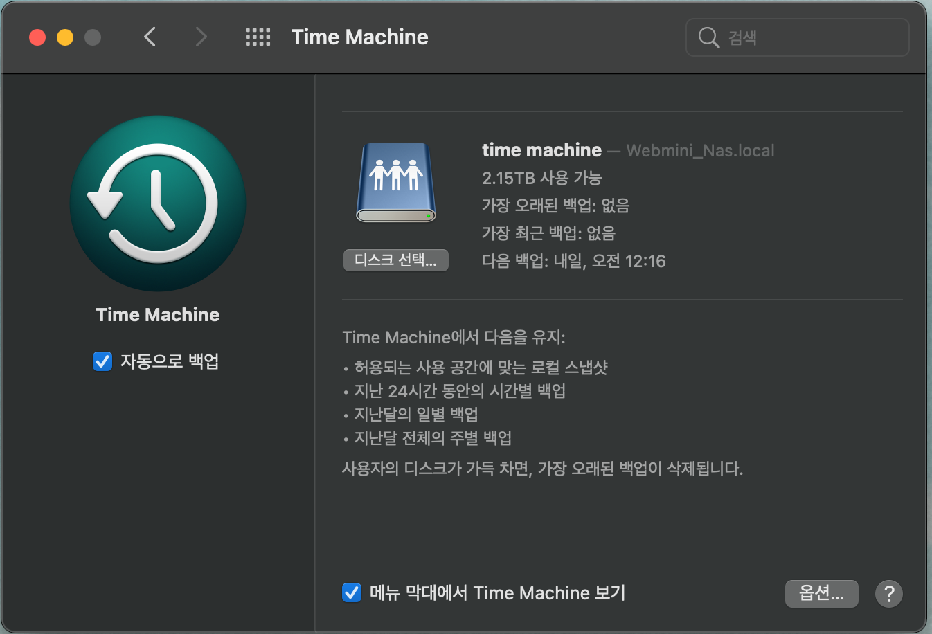Viewport: 932px width, 634px height.
Task: Open help with the question mark button
Action: (x=889, y=593)
